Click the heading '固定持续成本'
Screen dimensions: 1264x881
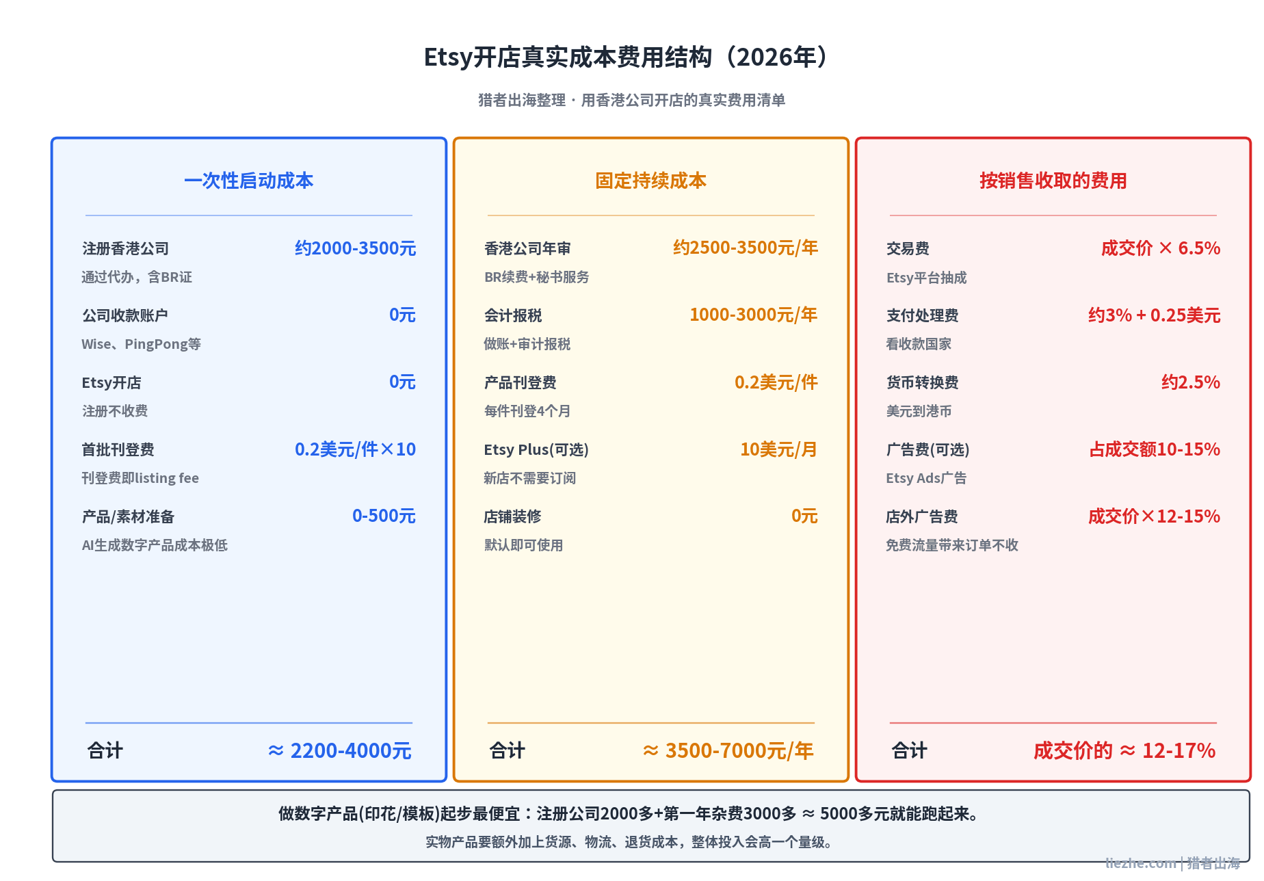(x=651, y=181)
